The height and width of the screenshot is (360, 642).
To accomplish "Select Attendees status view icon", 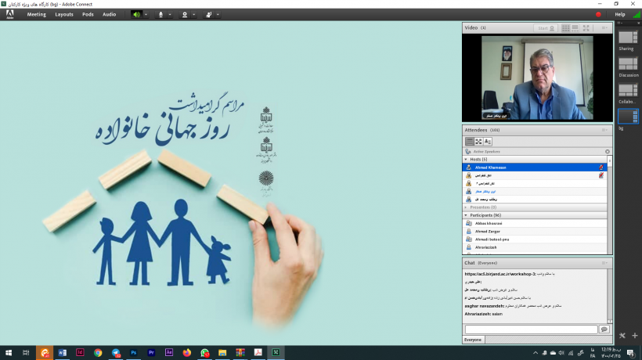I will (x=488, y=142).
